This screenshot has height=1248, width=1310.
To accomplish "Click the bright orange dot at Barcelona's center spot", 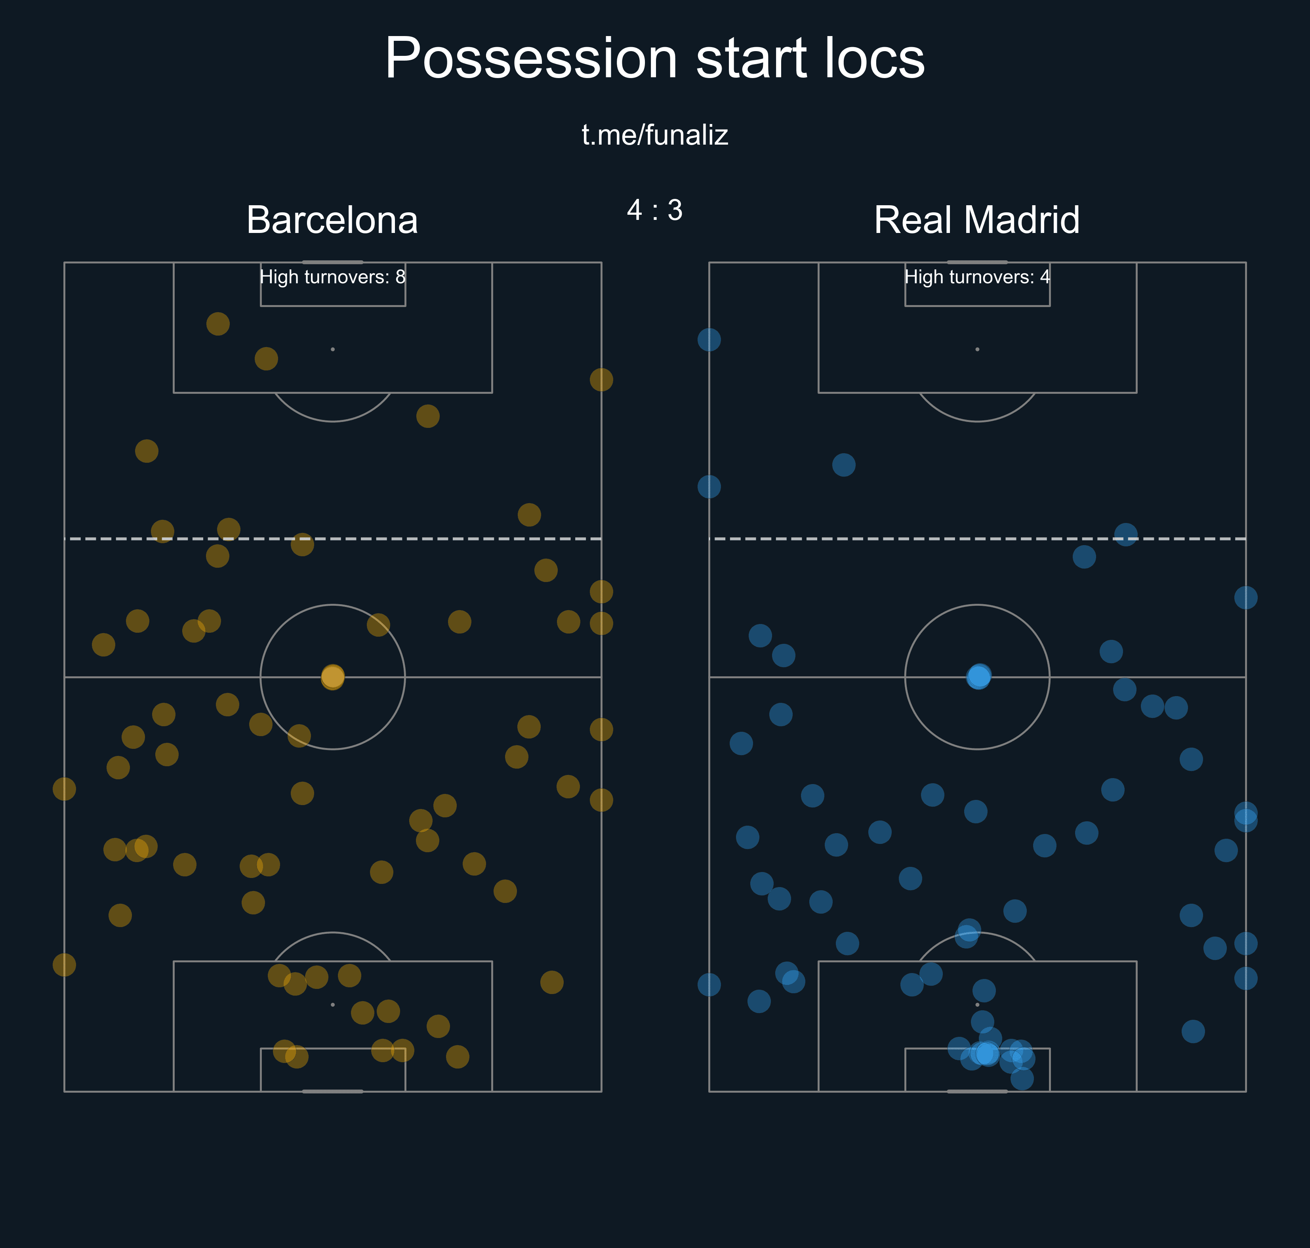I will coord(332,677).
